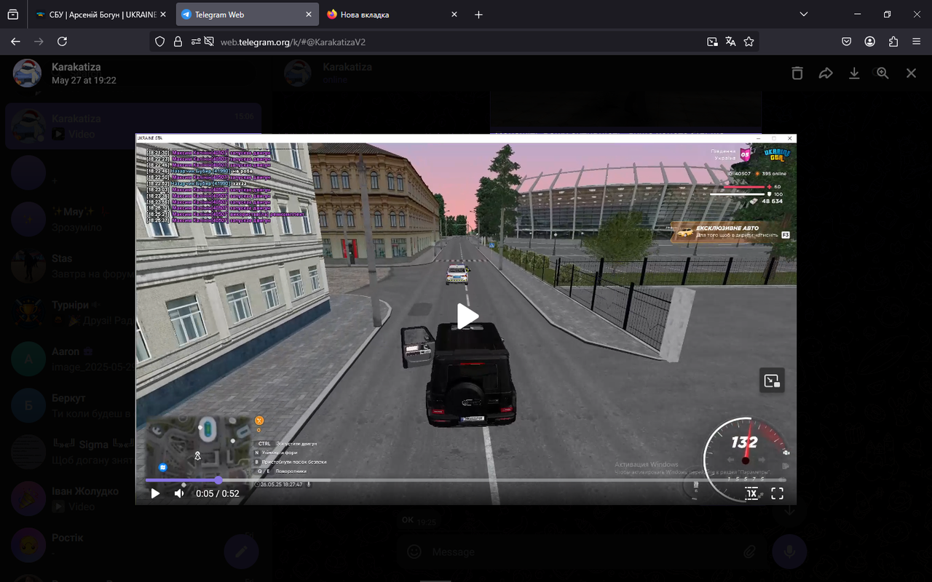Play the video from the bottom control bar
This screenshot has height=582, width=932.
click(155, 493)
